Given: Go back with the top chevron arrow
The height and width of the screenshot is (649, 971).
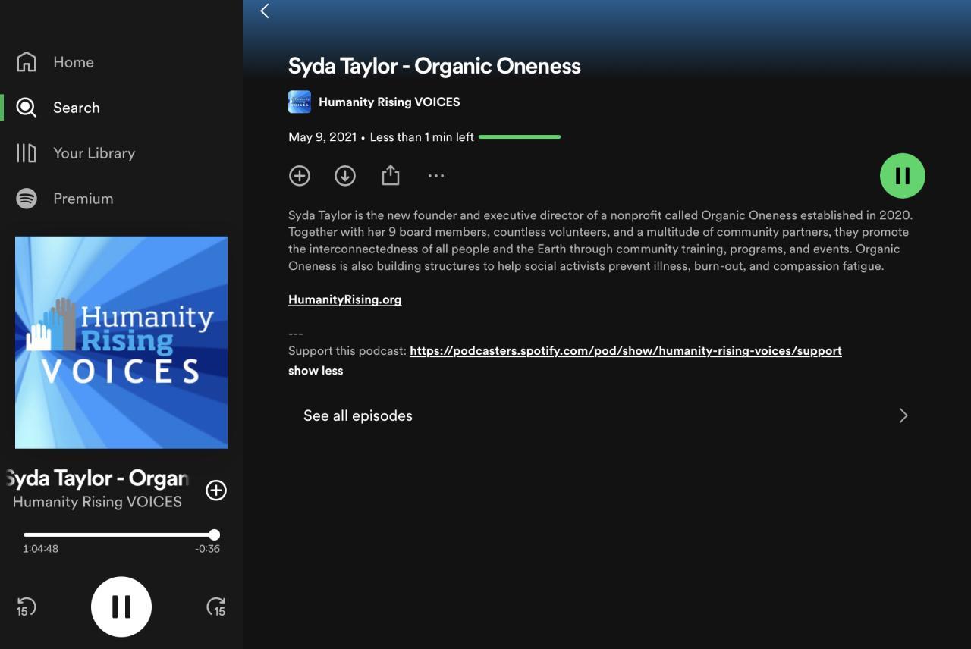Looking at the screenshot, I should point(265,11).
